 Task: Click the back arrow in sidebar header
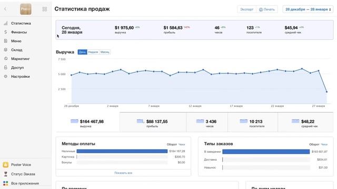tap(5, 9)
